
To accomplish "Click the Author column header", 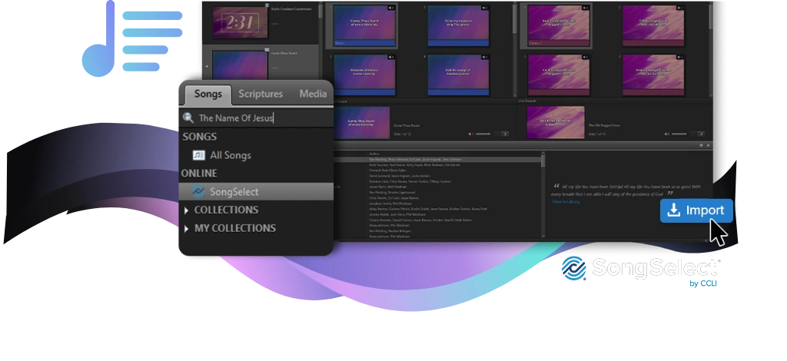I will click(374, 154).
